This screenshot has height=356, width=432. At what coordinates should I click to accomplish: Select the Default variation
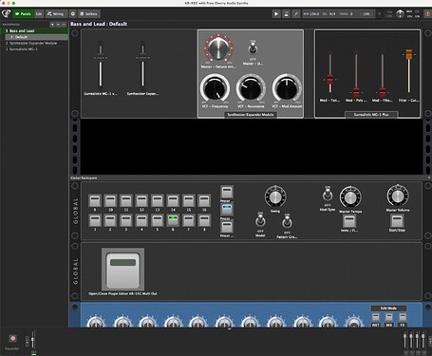[x=36, y=37]
